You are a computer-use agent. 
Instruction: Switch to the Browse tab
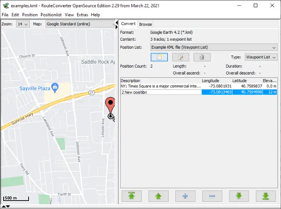pos(145,24)
